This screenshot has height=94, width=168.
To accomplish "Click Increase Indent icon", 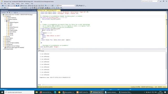I will pyautogui.click(x=59, y=8).
